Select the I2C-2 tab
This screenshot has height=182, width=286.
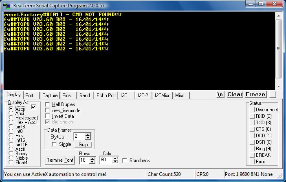143,95
